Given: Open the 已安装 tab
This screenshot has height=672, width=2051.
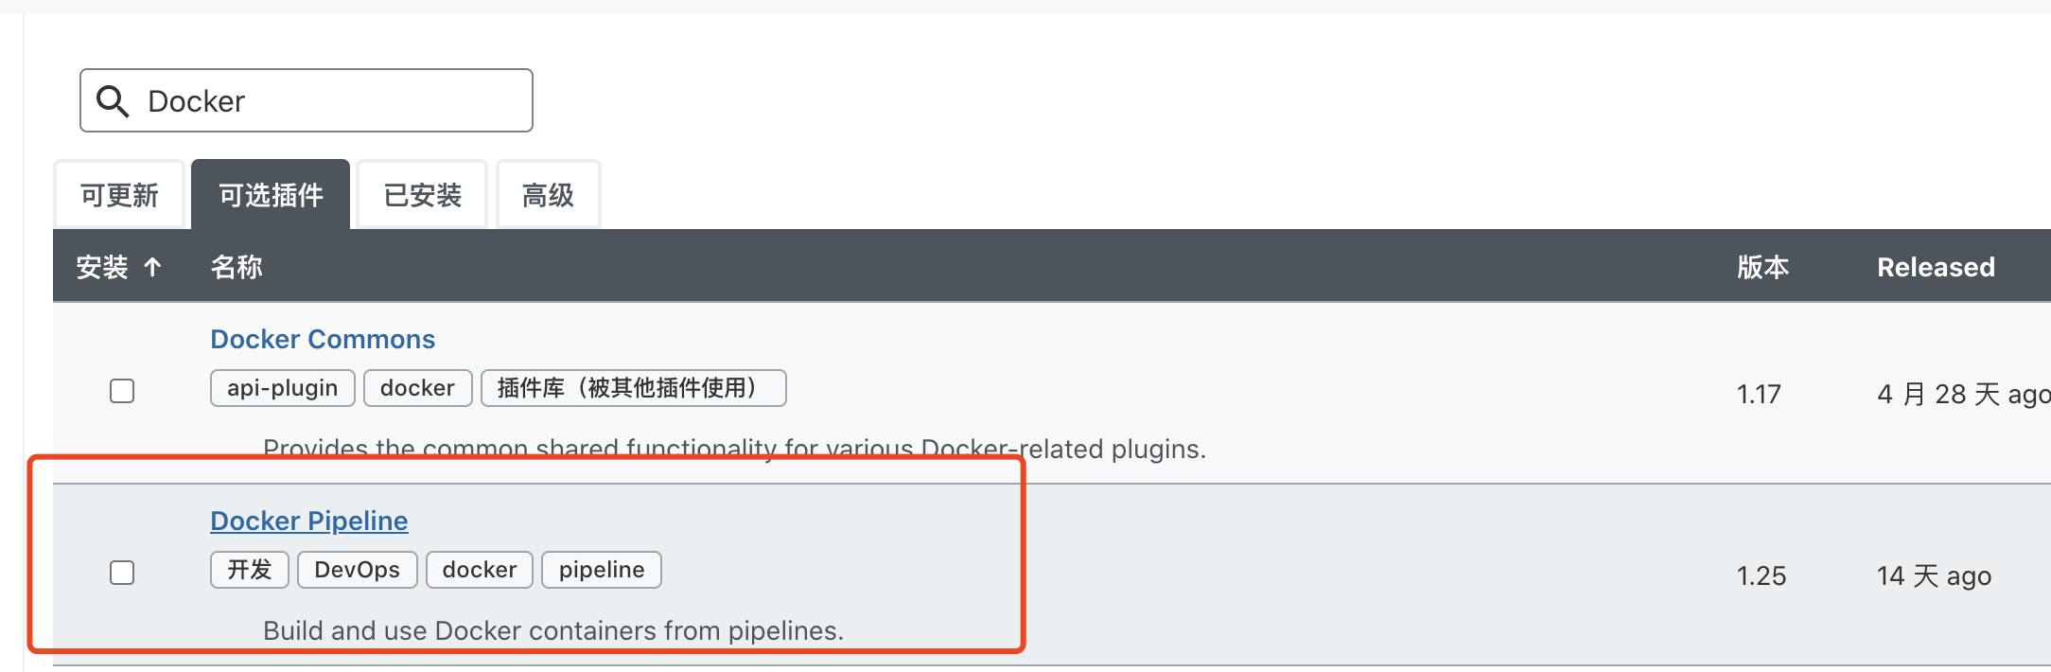Looking at the screenshot, I should (x=422, y=196).
